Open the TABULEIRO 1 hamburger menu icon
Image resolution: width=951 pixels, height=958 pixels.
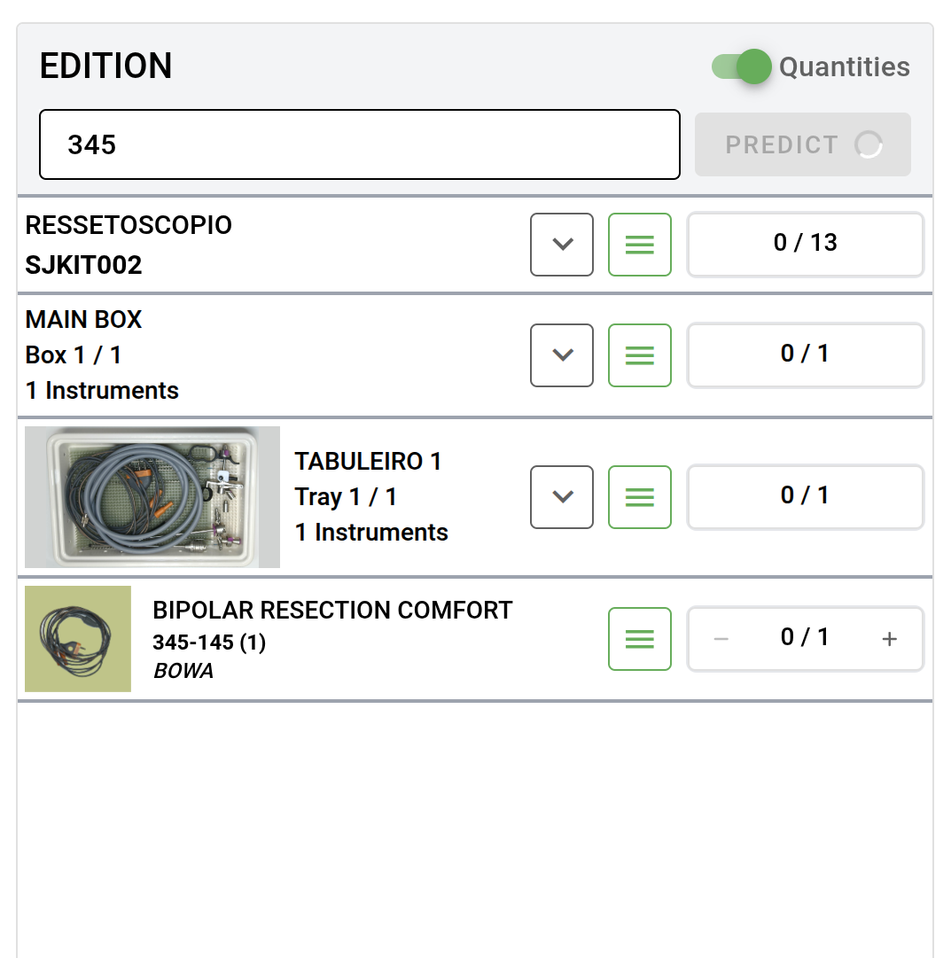[x=640, y=497]
